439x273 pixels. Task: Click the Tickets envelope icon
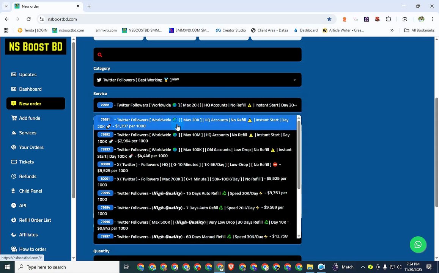point(14,162)
